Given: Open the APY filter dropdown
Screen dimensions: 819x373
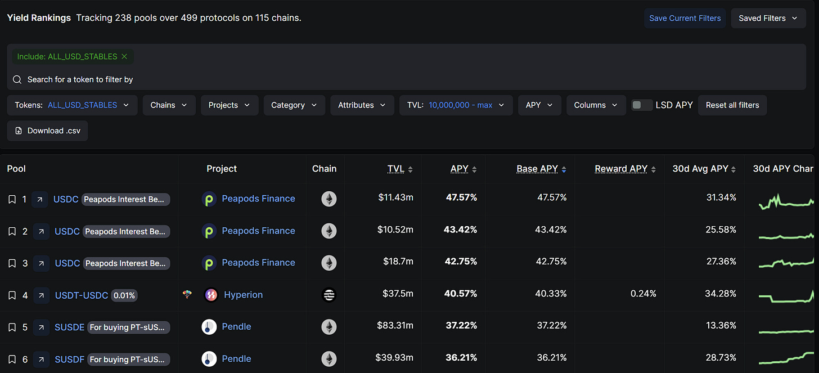Looking at the screenshot, I should [539, 105].
